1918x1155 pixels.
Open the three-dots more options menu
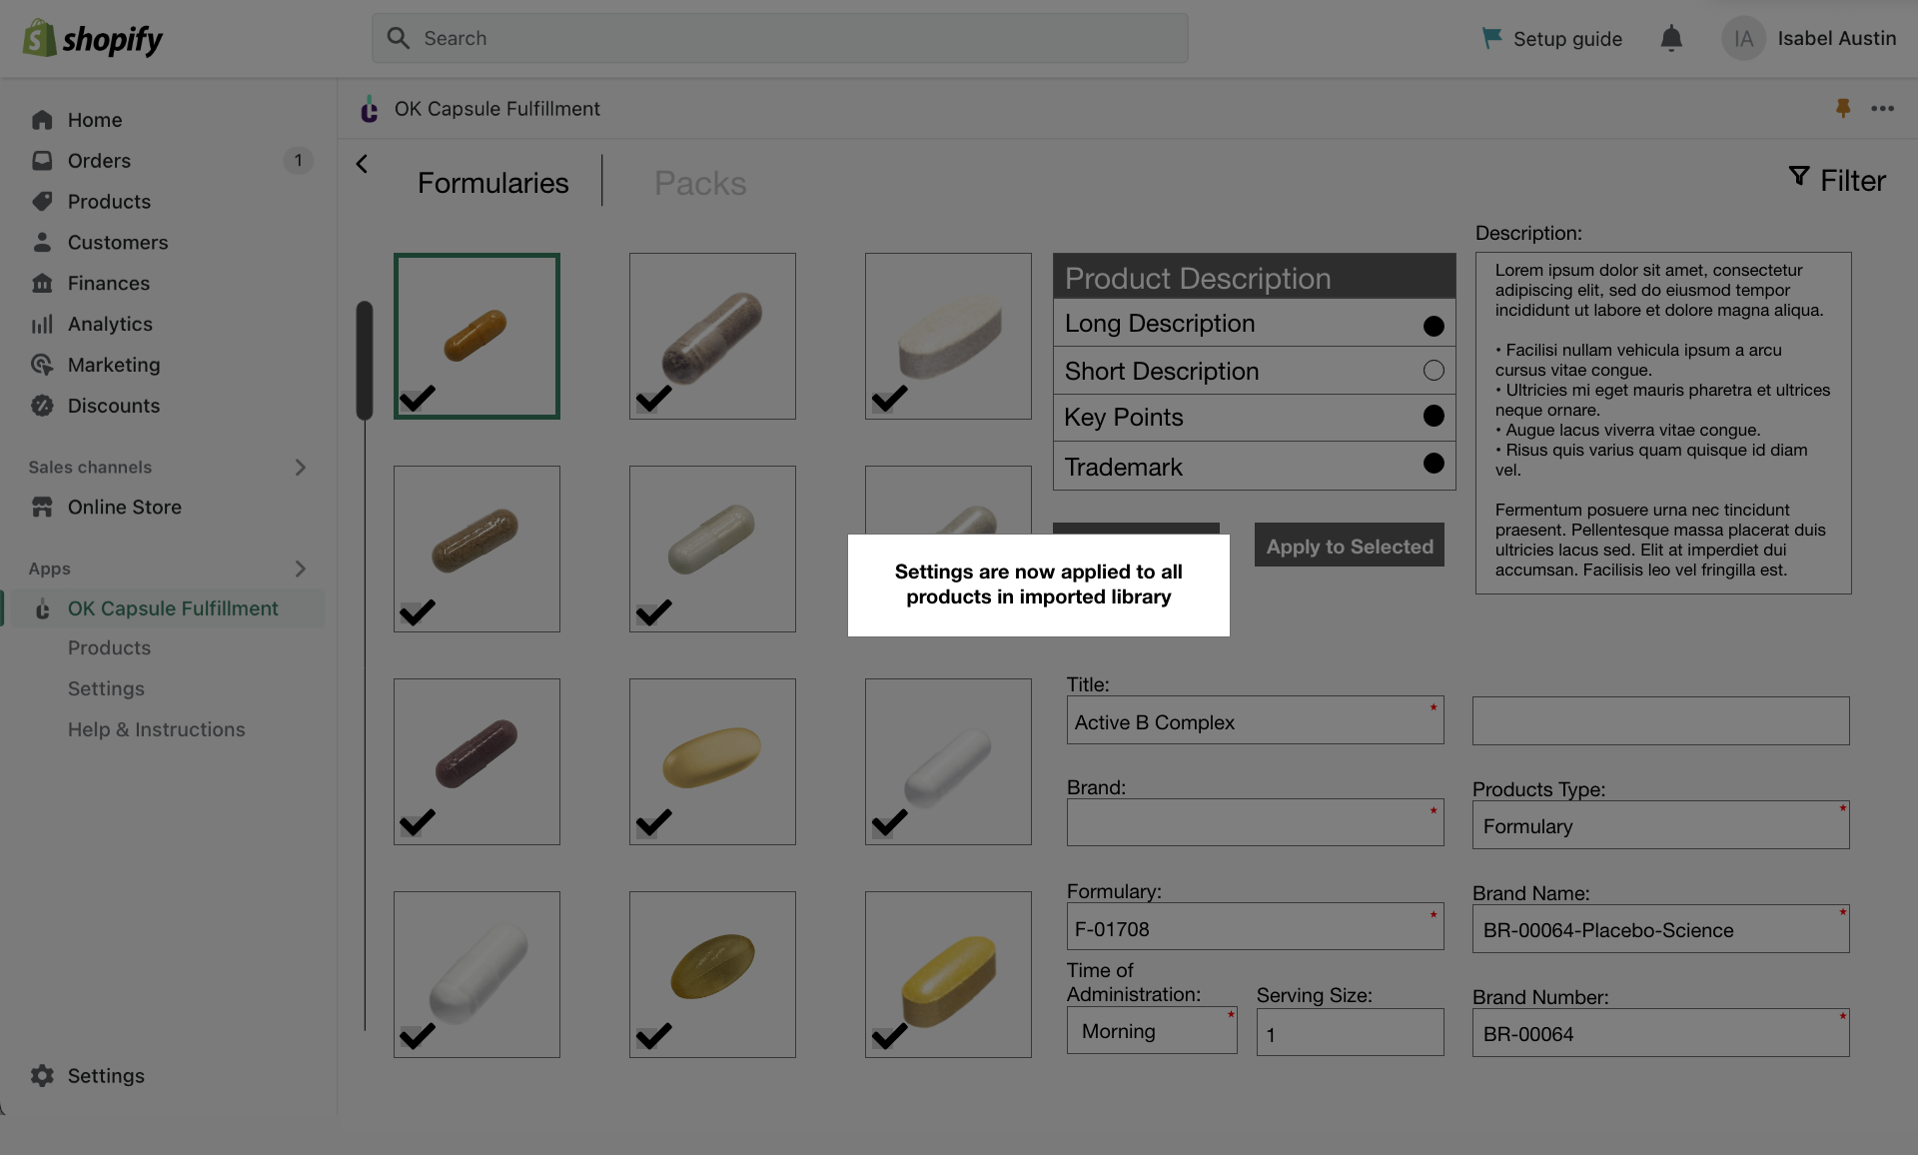click(x=1882, y=108)
